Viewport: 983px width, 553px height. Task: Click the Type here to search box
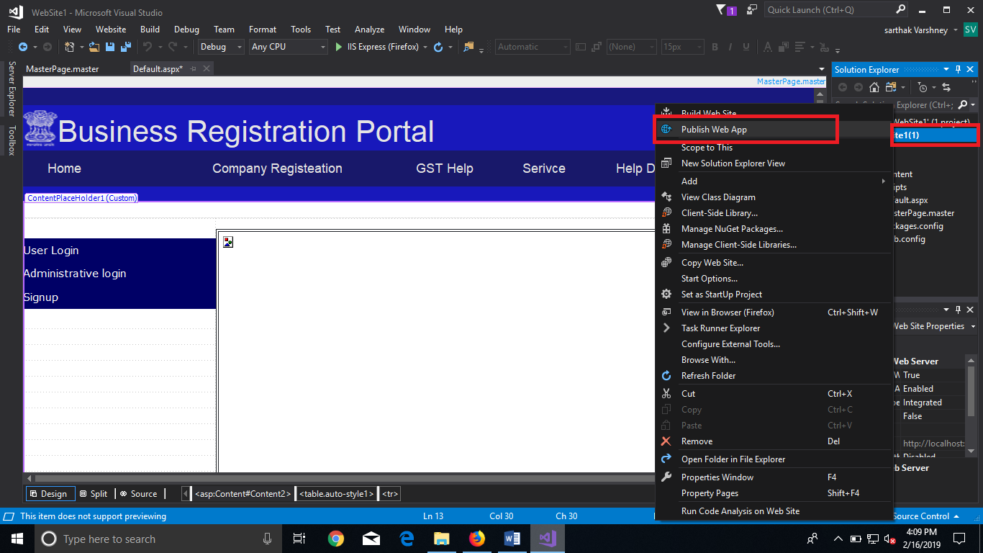(155, 539)
